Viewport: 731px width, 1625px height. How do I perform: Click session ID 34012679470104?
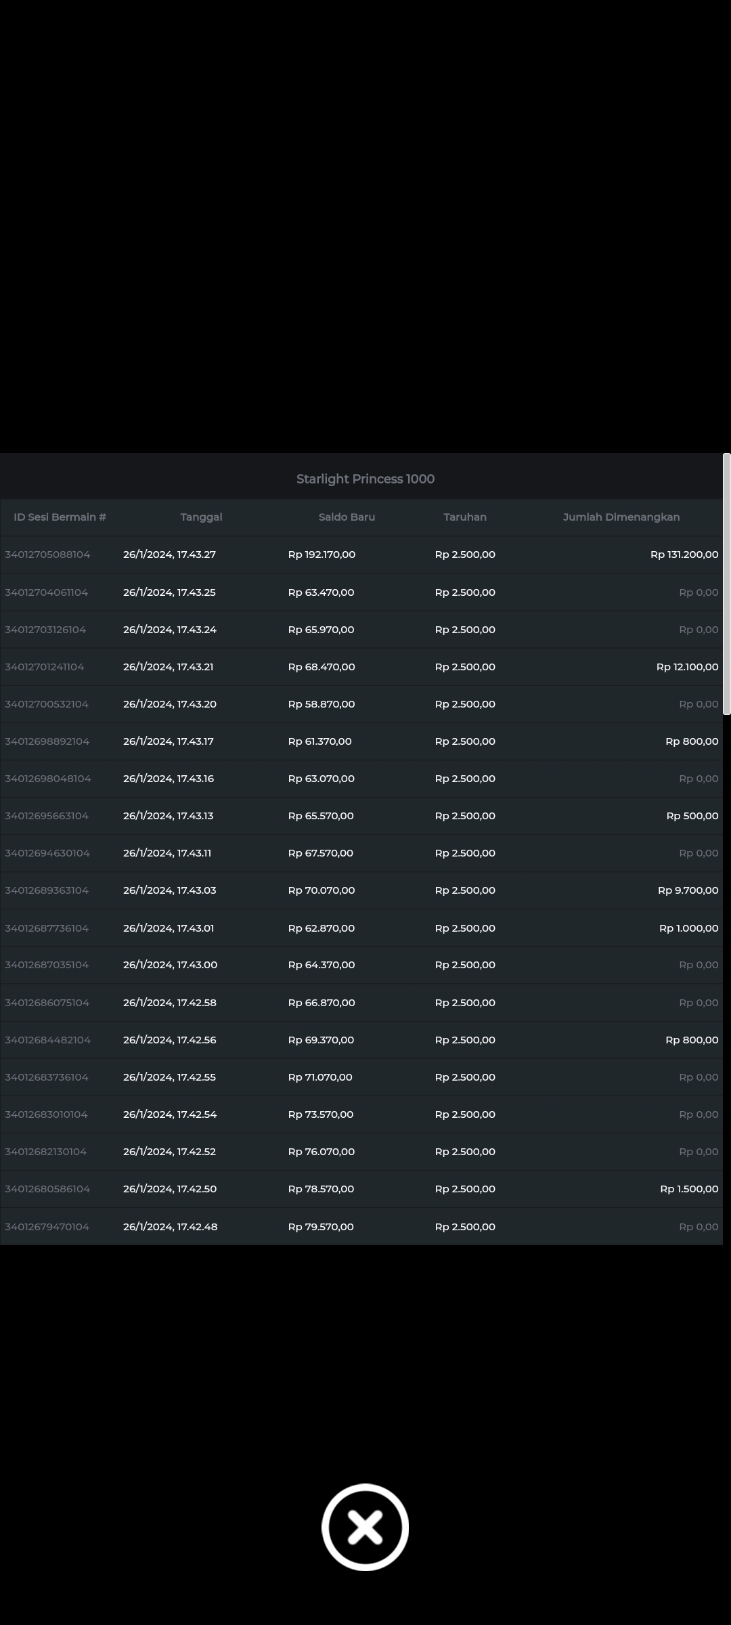[47, 1227]
